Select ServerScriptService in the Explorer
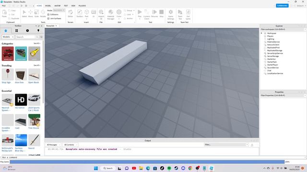307x172 pixels. tap(275, 53)
